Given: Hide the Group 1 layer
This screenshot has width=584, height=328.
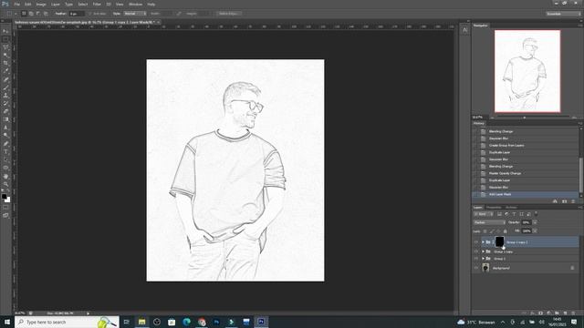Looking at the screenshot, I should tap(476, 259).
